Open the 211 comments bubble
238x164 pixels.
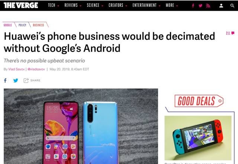tap(230, 33)
